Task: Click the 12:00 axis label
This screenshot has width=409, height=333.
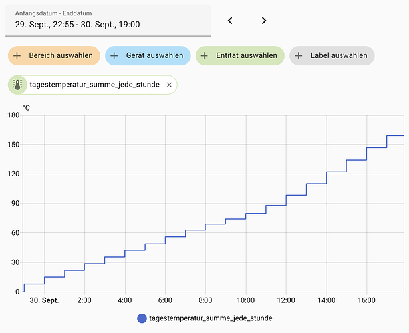Action: click(286, 300)
